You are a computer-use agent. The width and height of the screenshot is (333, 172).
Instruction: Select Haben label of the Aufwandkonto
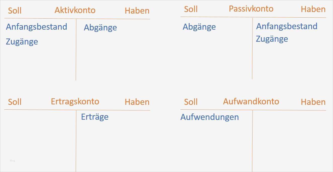pos(313,102)
